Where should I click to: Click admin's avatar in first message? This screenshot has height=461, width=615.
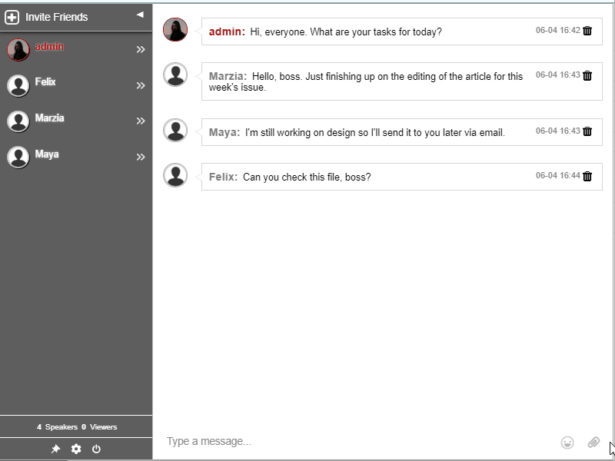pos(175,30)
